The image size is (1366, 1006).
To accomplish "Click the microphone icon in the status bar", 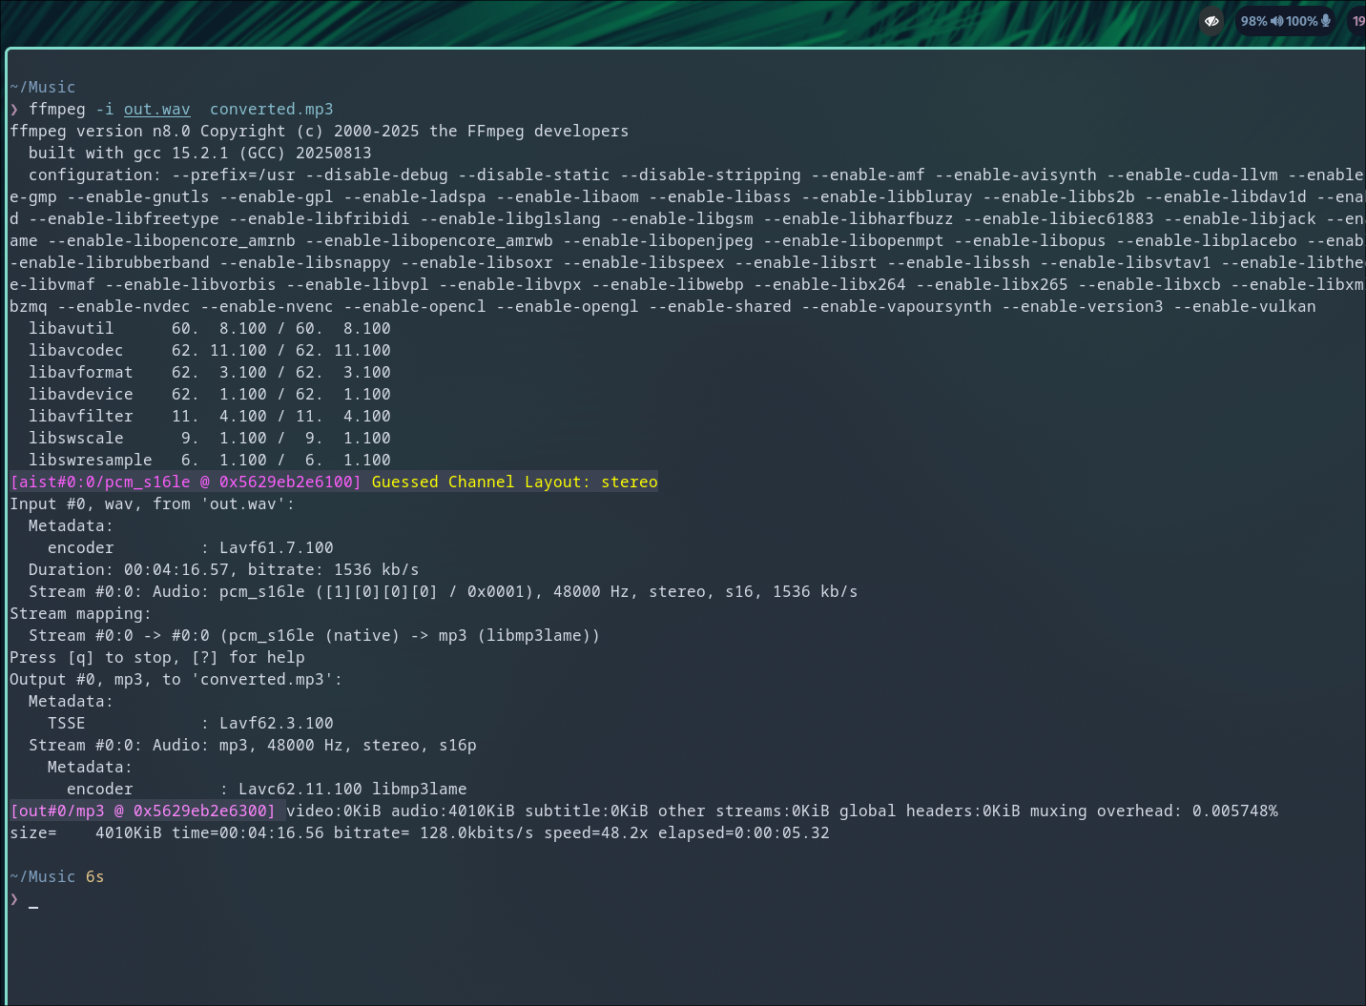I will click(x=1325, y=21).
